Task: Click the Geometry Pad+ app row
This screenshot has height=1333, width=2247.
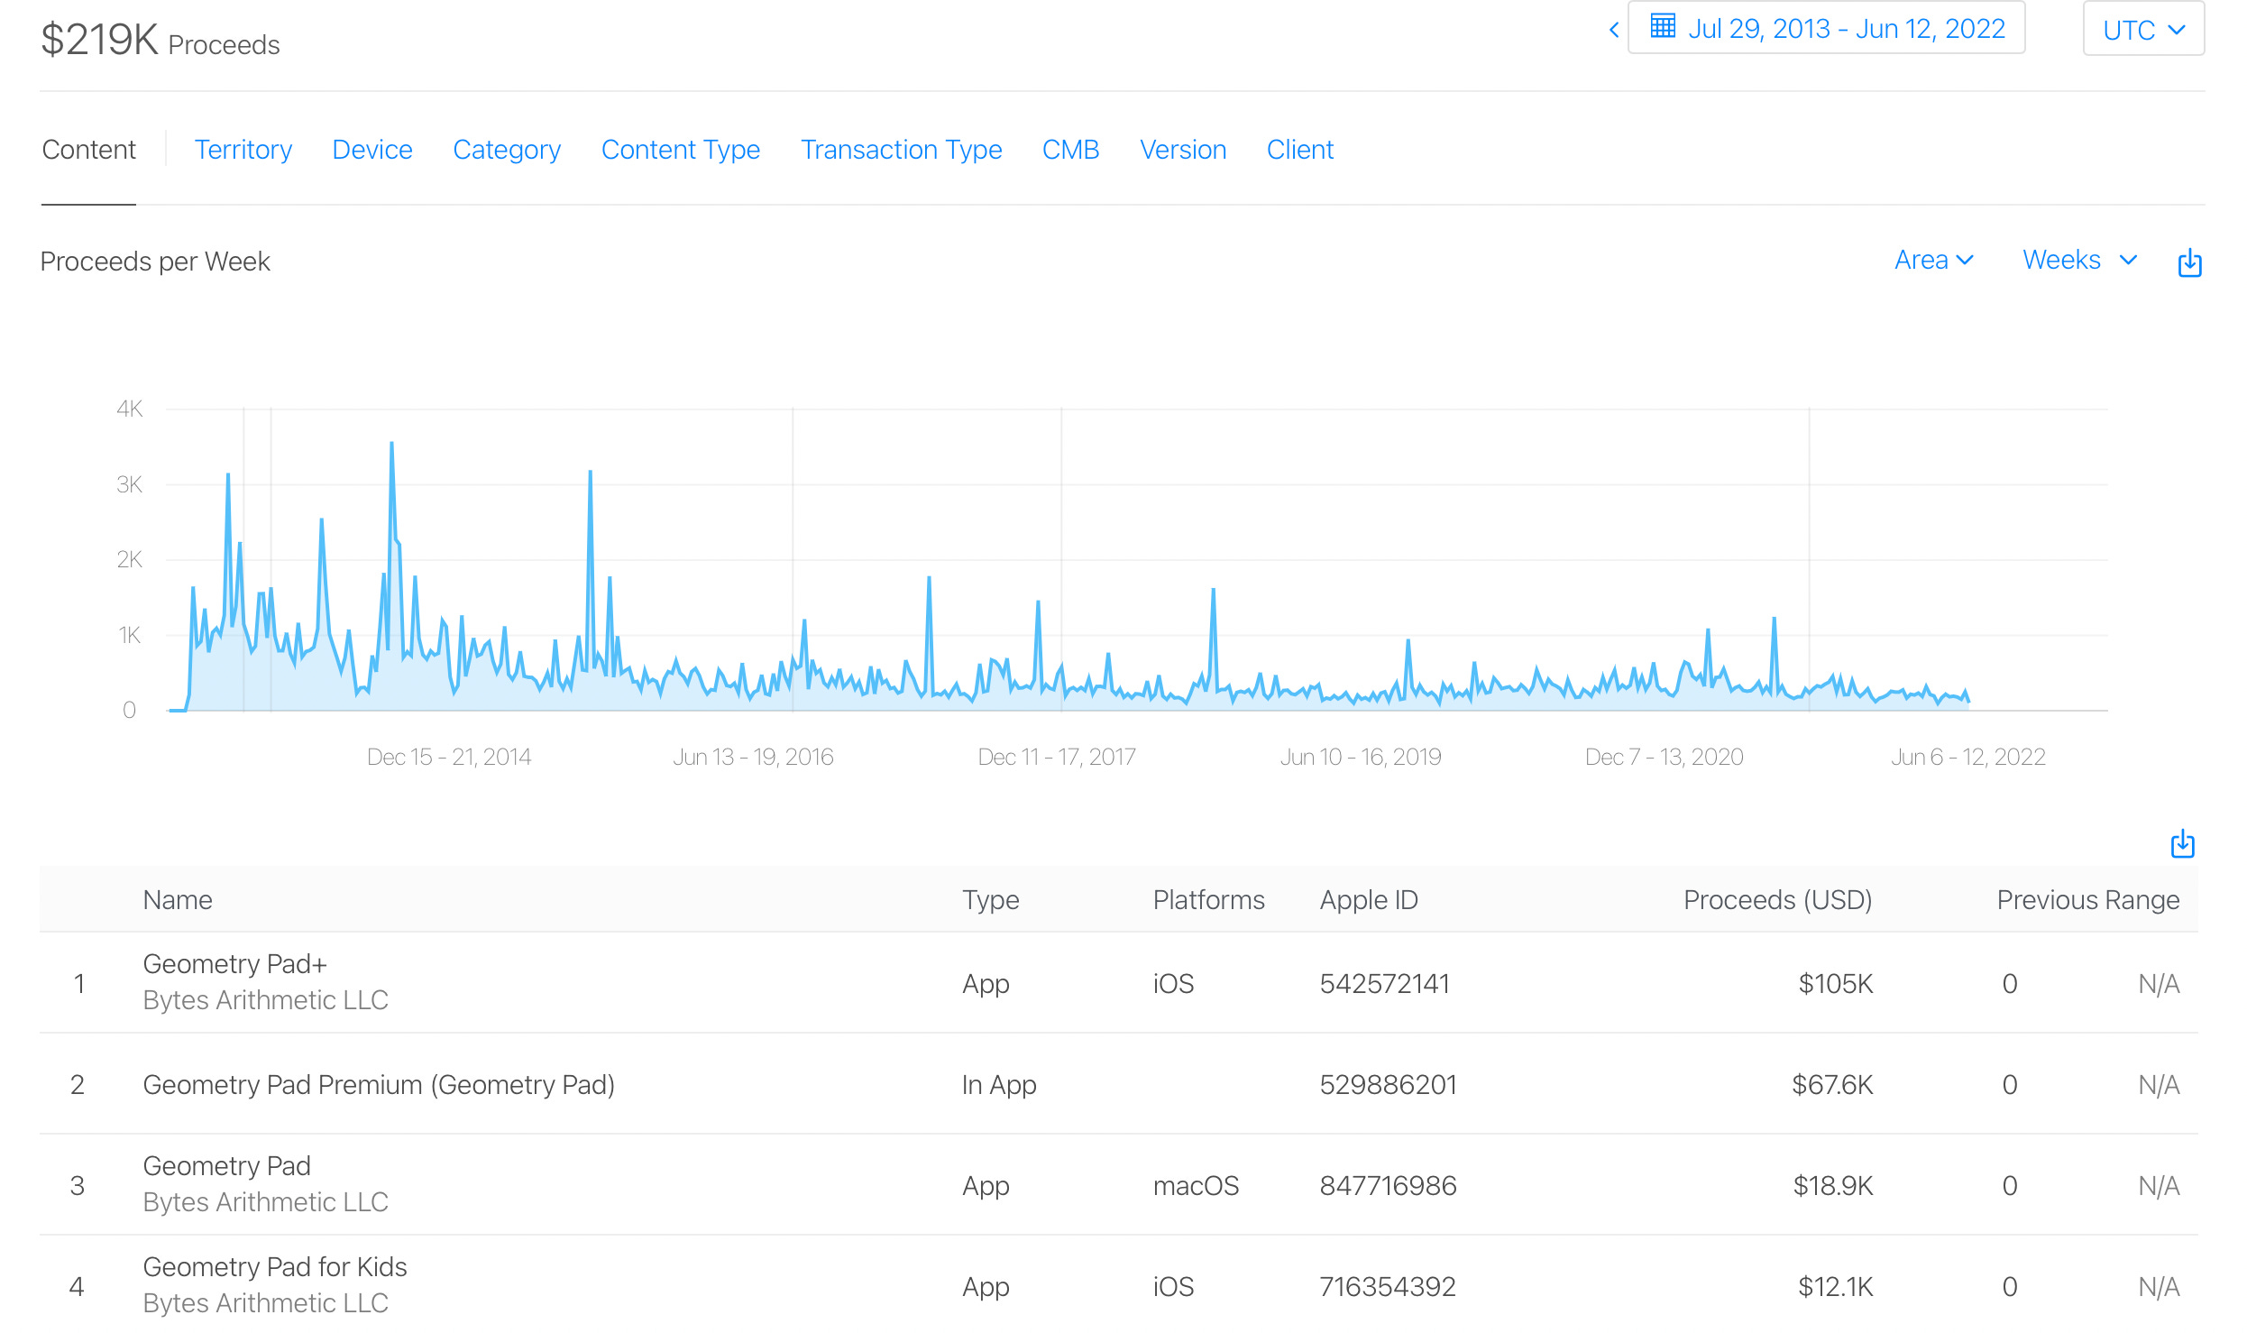Action: coord(234,964)
